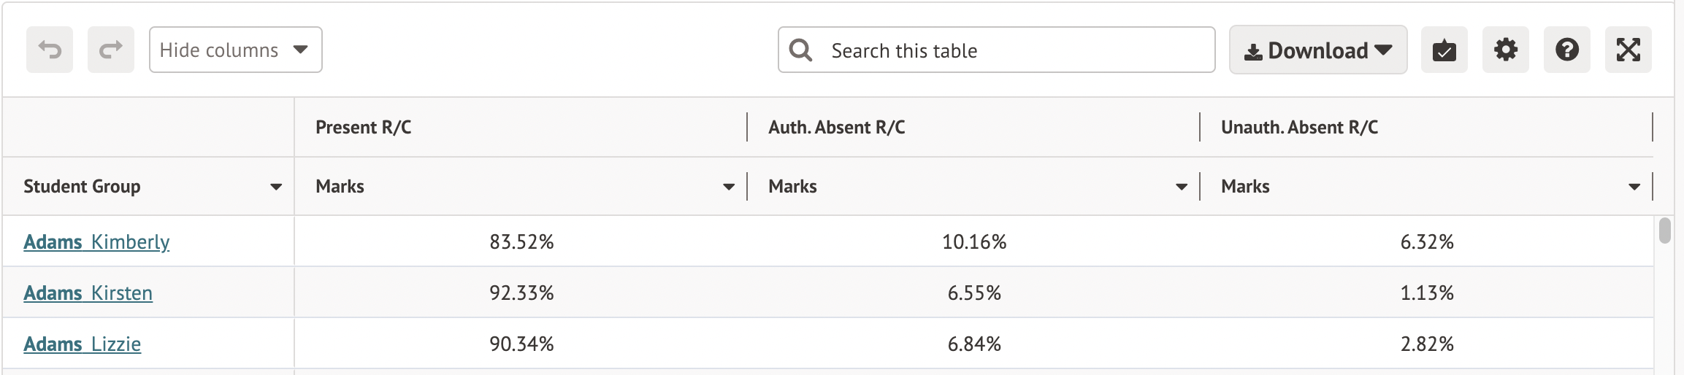Select Adams Kimberly's 83.52% present cell
The height and width of the screenshot is (375, 1684).
521,241
